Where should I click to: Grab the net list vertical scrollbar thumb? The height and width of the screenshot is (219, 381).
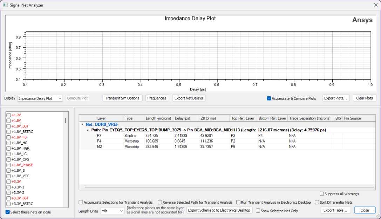[65, 121]
